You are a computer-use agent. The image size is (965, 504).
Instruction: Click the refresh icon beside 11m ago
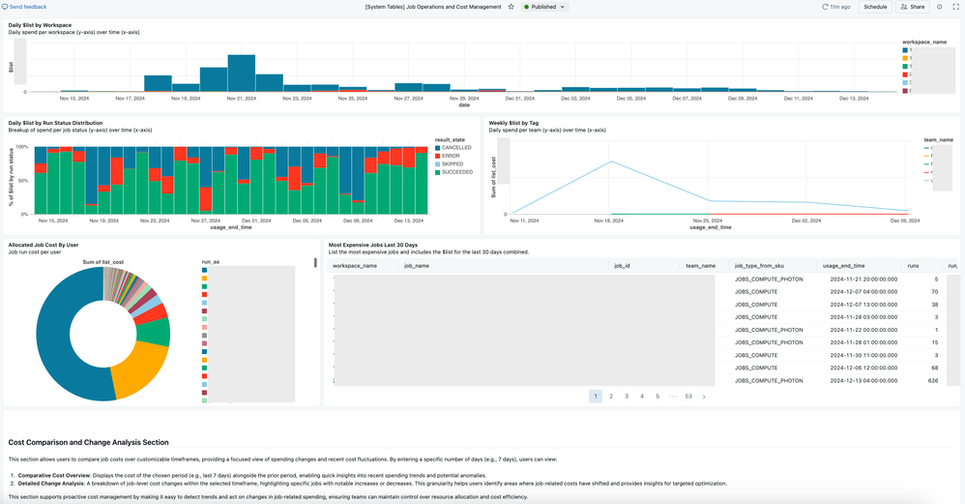[824, 7]
